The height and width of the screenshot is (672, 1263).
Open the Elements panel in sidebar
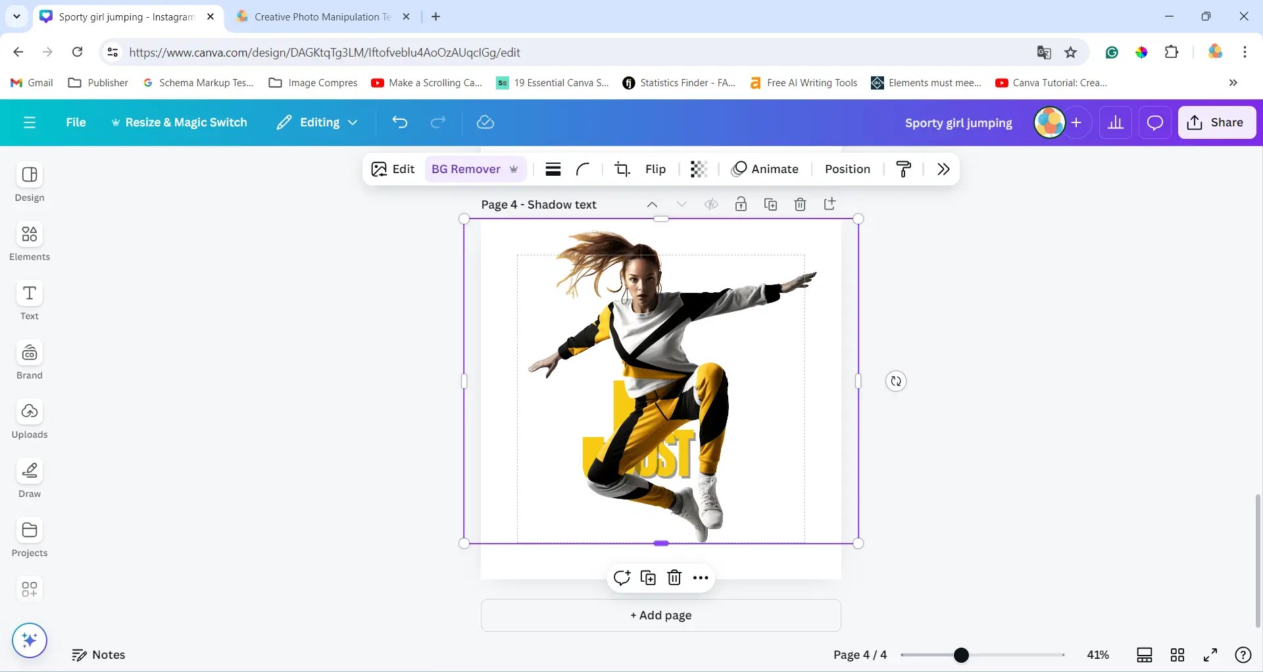pos(30,241)
